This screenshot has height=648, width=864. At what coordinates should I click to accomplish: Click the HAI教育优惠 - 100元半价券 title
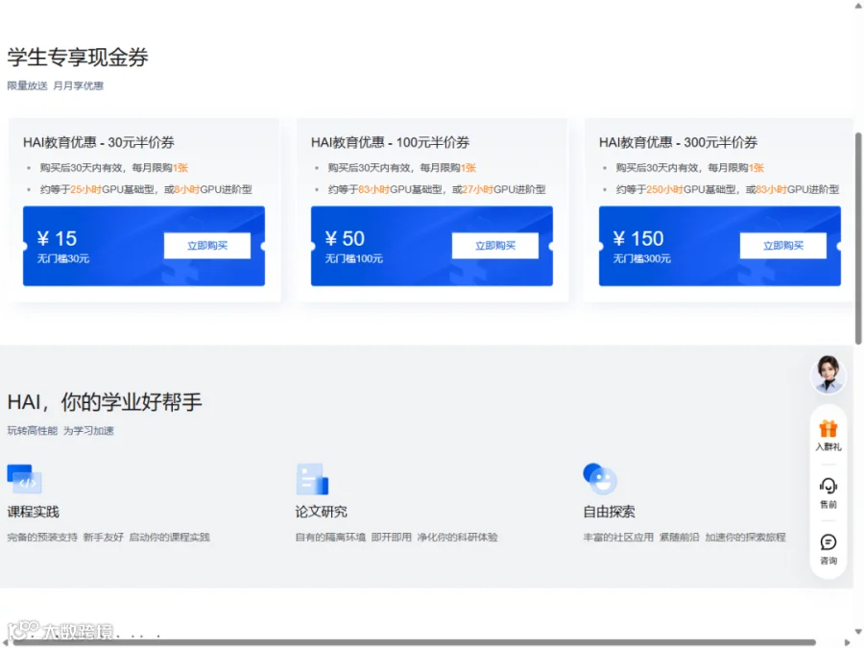(390, 143)
